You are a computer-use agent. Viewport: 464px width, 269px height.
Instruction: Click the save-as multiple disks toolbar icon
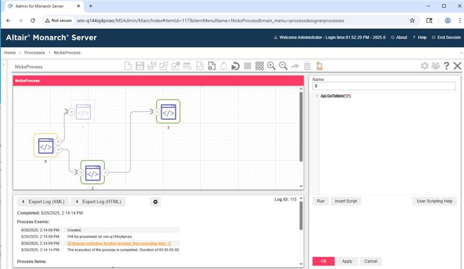(152, 66)
